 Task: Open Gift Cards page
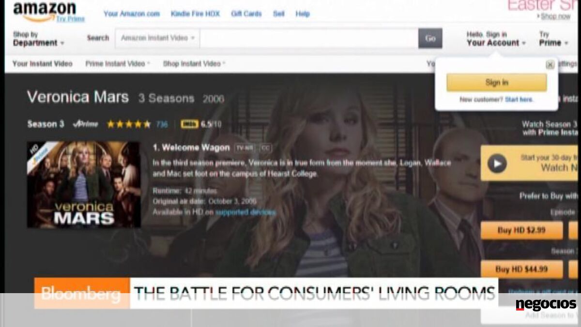tap(246, 14)
